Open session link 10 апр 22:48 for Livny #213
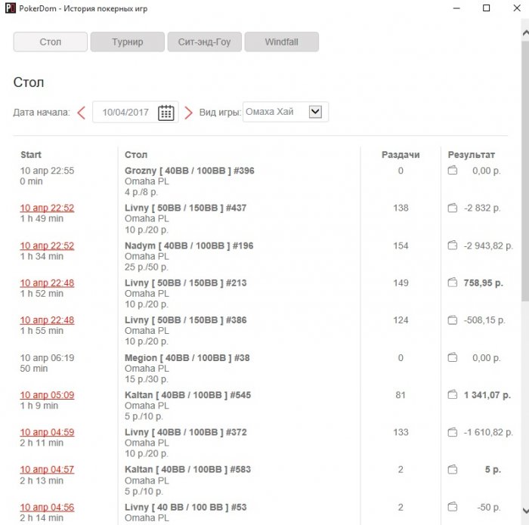 [x=47, y=283]
